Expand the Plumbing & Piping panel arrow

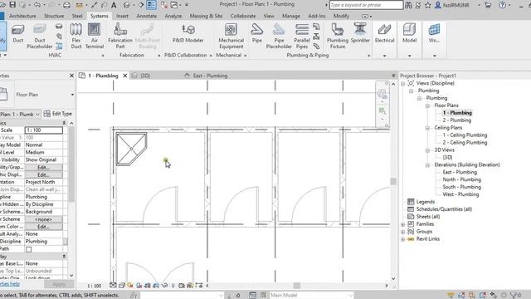click(x=368, y=56)
